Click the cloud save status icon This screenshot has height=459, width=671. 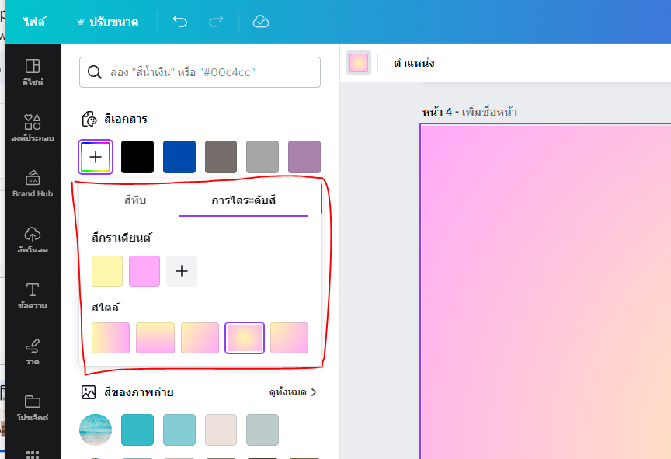coord(261,22)
